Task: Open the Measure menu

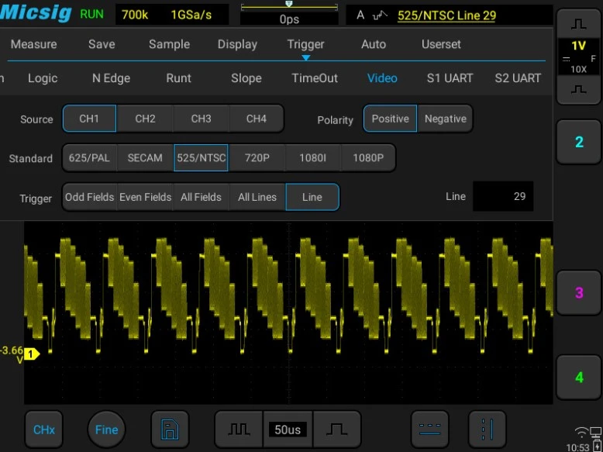Action: 34,44
